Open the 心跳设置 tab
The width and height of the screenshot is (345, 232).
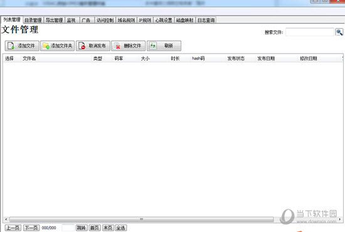click(x=164, y=20)
